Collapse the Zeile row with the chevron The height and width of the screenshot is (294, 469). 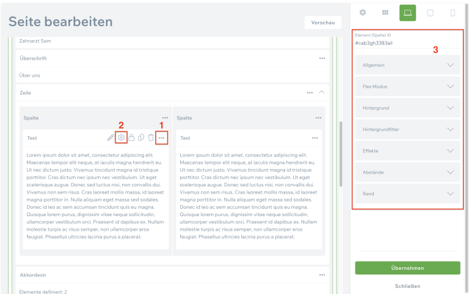coord(322,93)
